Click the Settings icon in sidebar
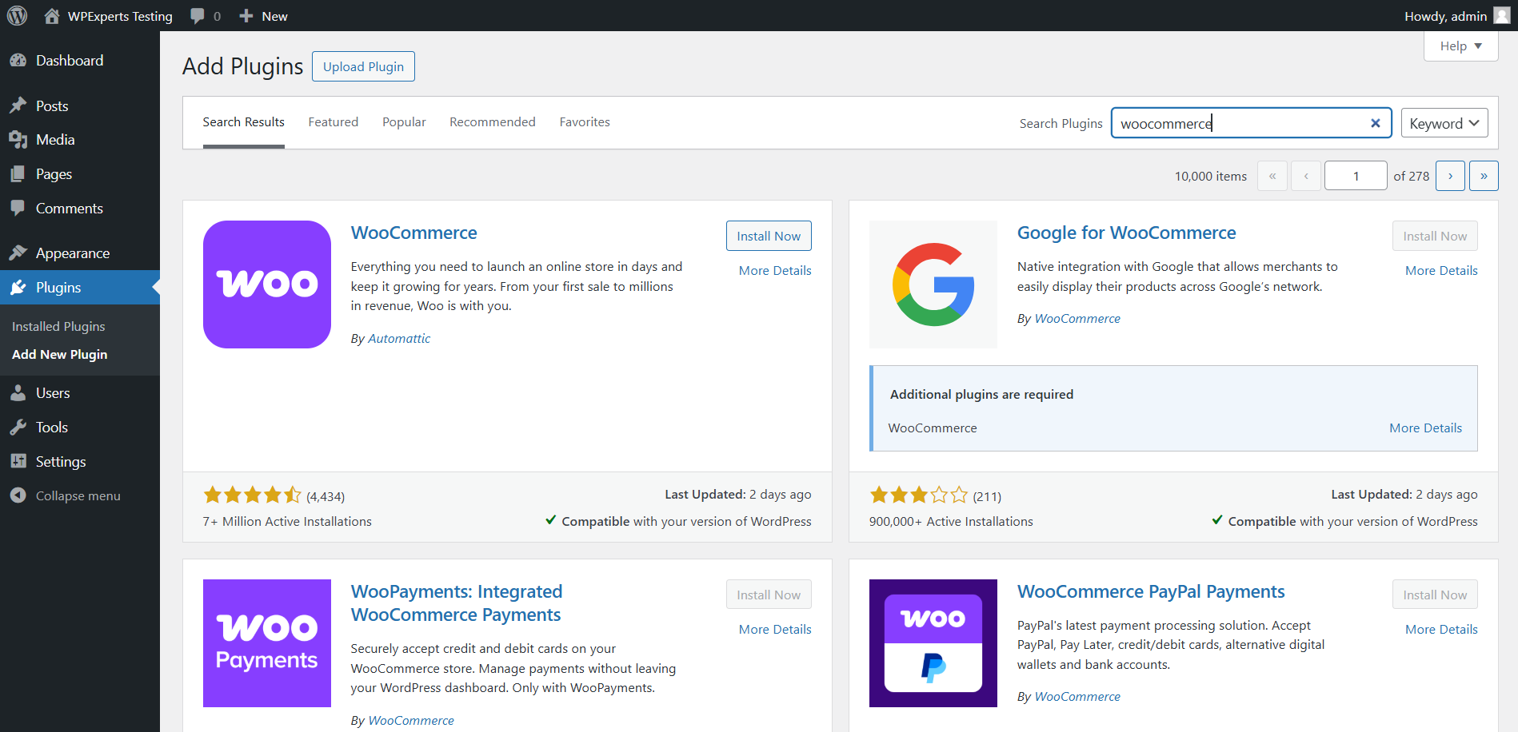The width and height of the screenshot is (1518, 732). tap(18, 462)
